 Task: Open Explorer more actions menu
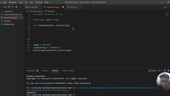(x=20, y=7)
